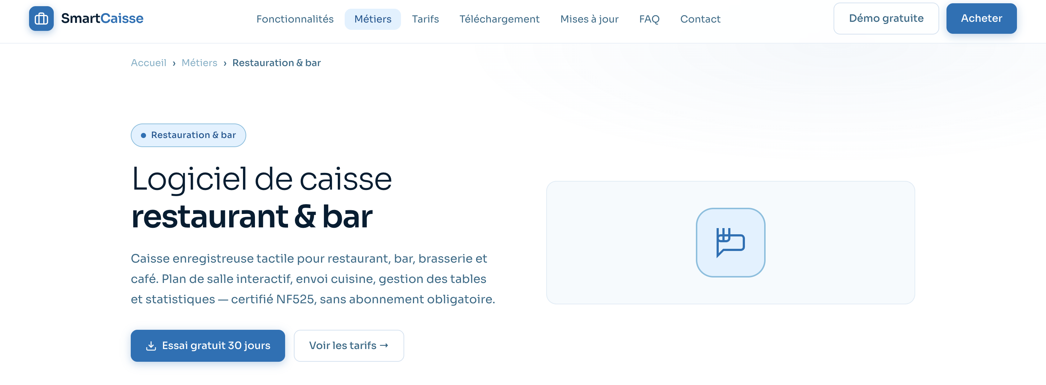Click the download icon in Essai gratuit button
The image size is (1046, 385).
(x=151, y=346)
